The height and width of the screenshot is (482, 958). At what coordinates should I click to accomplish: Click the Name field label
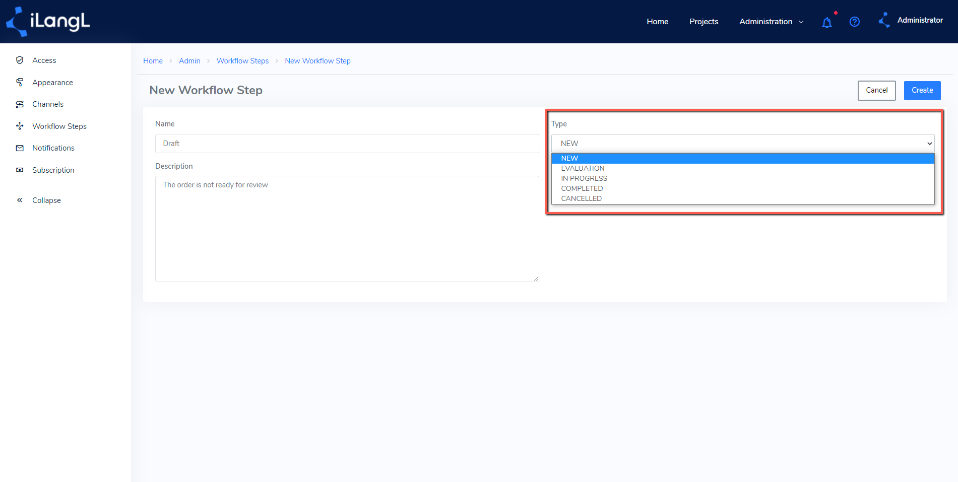165,124
